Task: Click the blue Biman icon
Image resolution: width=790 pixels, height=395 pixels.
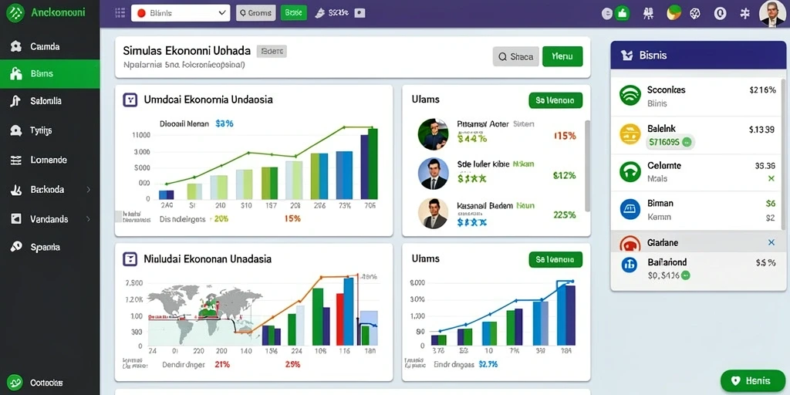Action: 630,209
